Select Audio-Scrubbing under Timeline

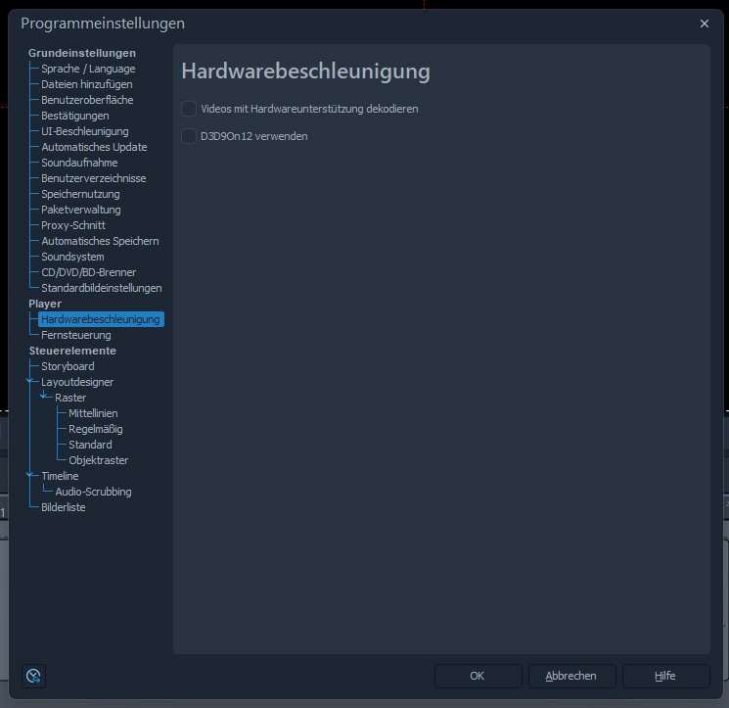(x=93, y=492)
